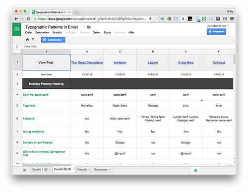Expand the filter dropdown arrow in toolbar
The width and height of the screenshot is (248, 192).
(37, 40)
